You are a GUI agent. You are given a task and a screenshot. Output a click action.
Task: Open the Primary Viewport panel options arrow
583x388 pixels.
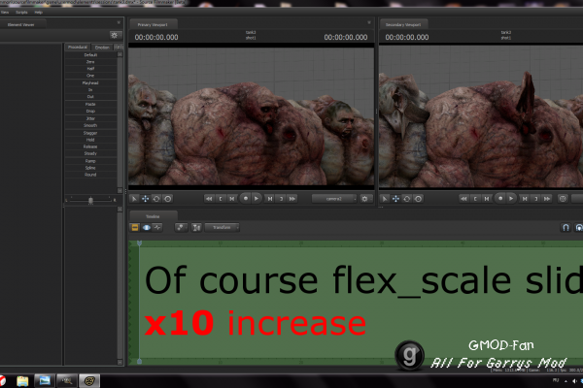369,22
